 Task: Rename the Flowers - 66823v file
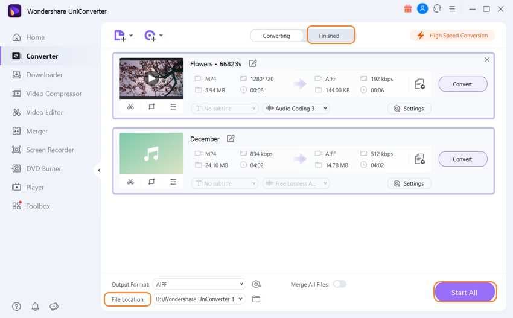pos(252,63)
